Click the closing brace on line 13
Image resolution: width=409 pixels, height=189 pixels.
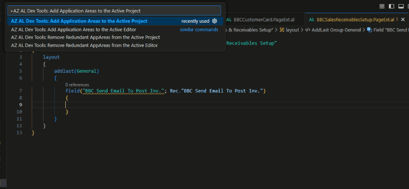pos(33,133)
